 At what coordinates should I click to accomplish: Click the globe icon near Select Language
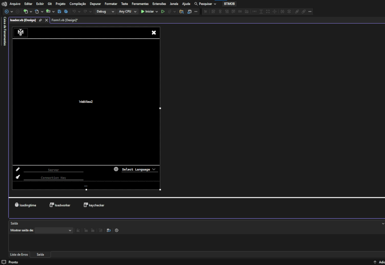[116, 169]
